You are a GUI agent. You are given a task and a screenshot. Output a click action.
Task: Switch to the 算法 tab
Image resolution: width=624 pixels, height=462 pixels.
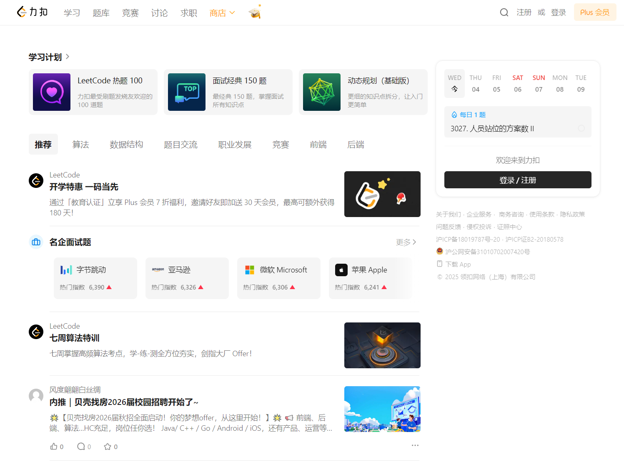(x=81, y=144)
